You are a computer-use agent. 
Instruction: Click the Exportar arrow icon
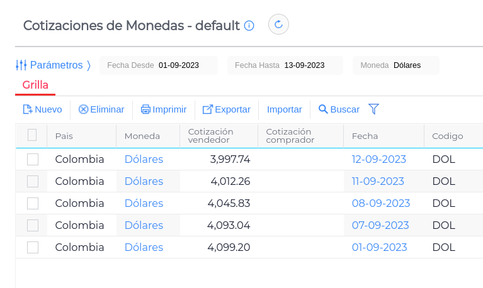point(207,109)
